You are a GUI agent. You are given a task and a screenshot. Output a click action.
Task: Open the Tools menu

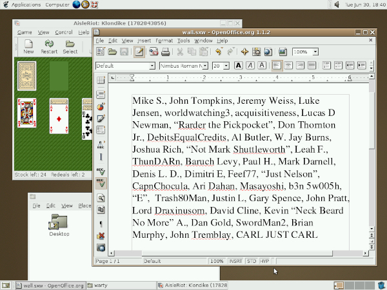[x=184, y=41]
